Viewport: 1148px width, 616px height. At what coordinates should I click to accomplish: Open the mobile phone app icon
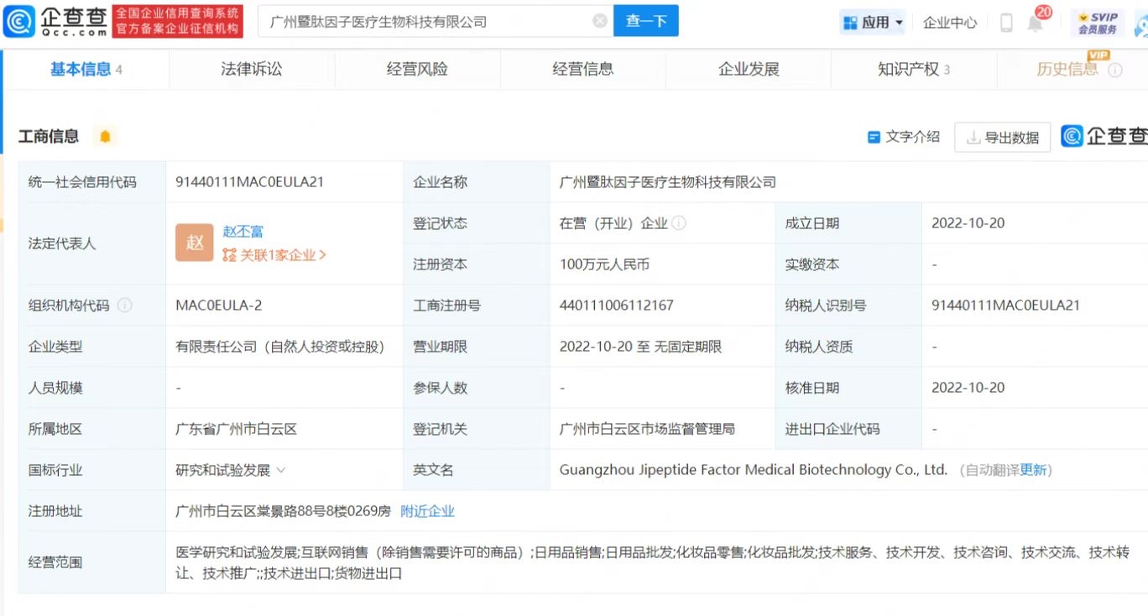coord(1006,23)
